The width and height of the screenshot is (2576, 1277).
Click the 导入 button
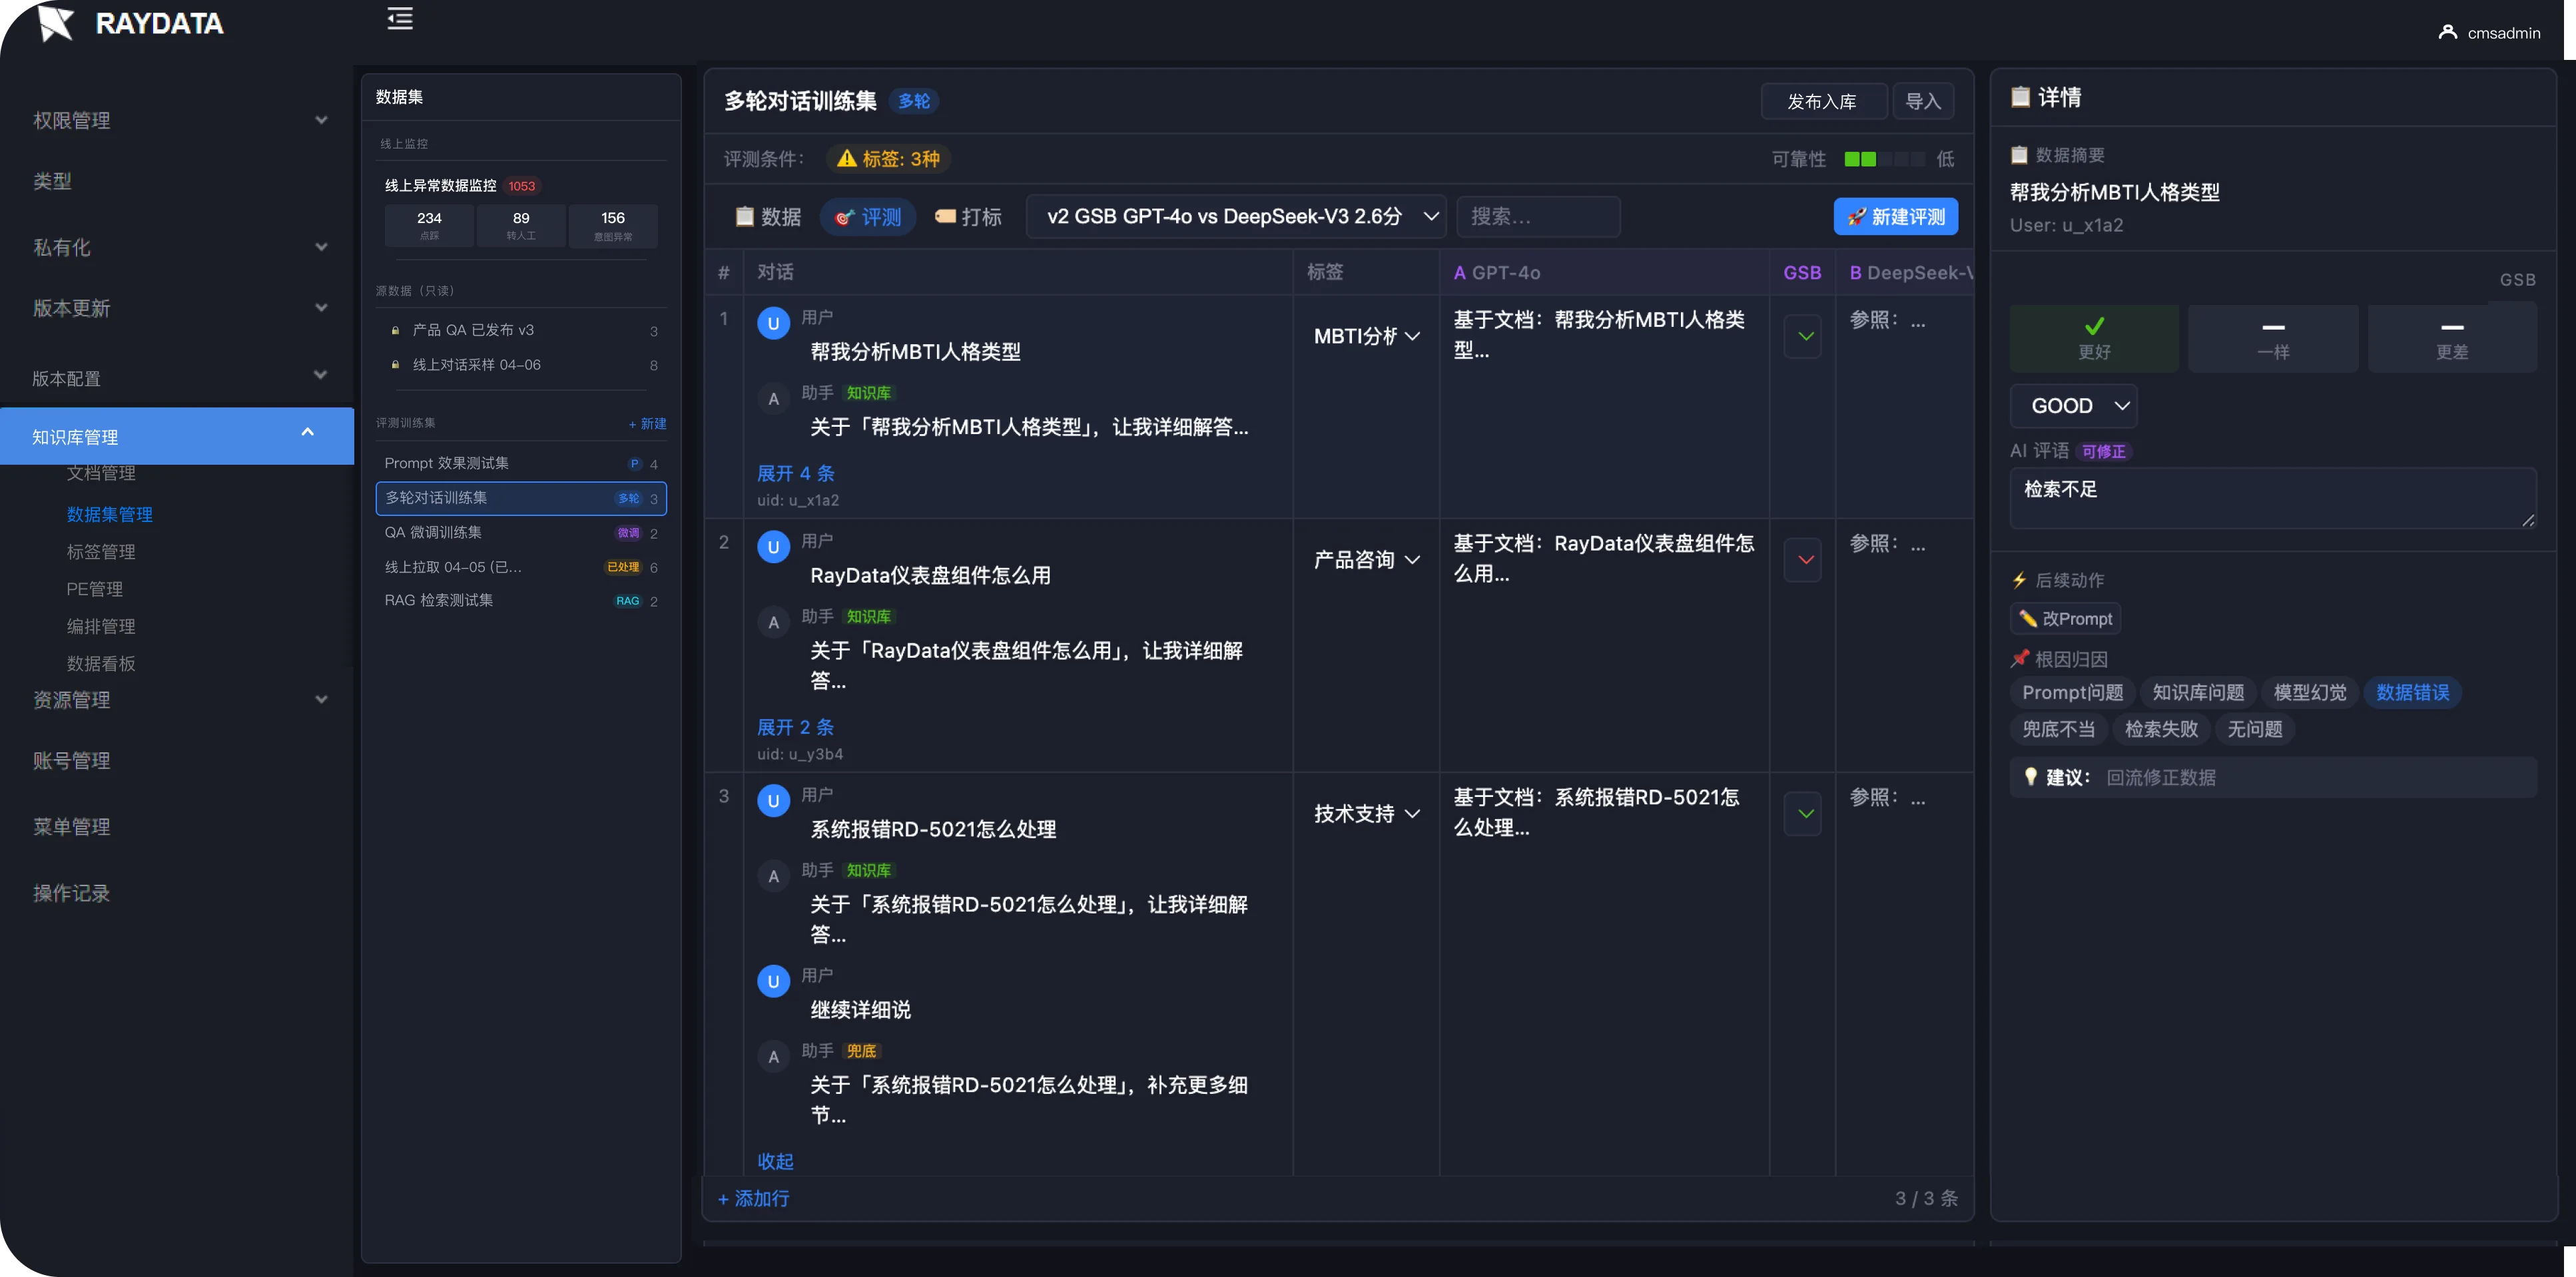[1922, 101]
